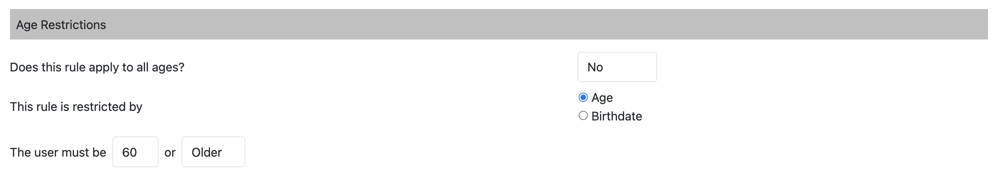Choose Age as the restriction type

[583, 98]
